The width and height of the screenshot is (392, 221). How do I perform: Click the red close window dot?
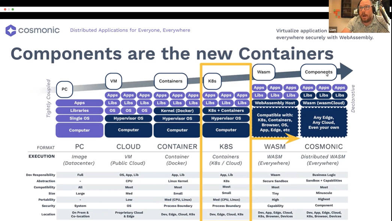coord(5,9)
